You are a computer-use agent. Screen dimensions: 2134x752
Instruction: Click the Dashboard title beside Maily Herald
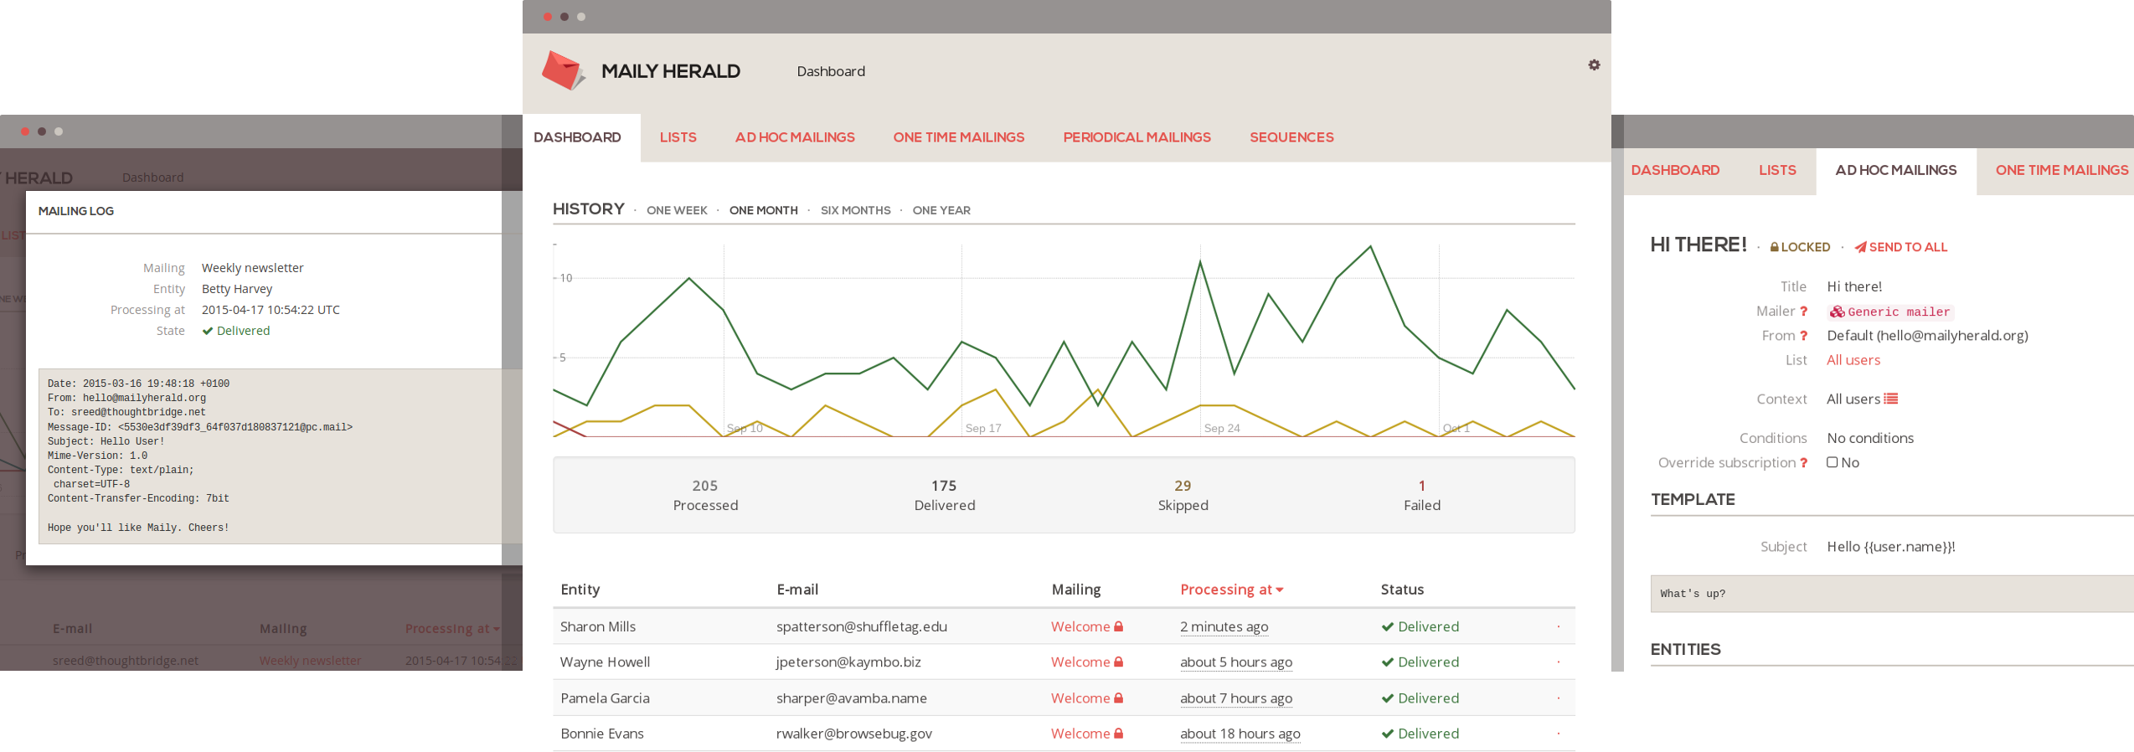(x=831, y=71)
